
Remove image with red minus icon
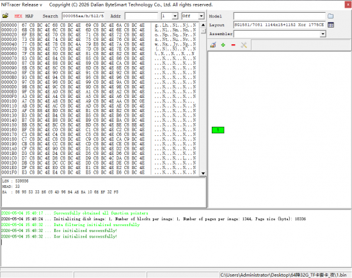[233, 45]
